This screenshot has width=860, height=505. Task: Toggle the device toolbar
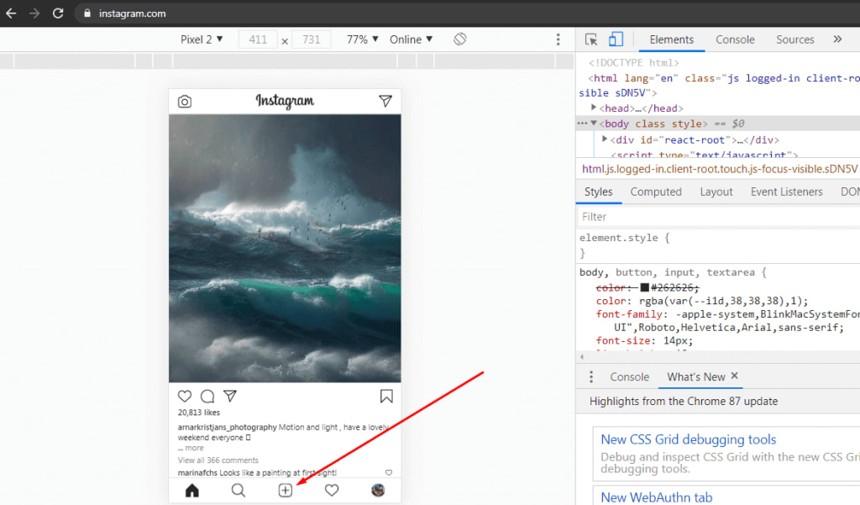[x=616, y=39]
